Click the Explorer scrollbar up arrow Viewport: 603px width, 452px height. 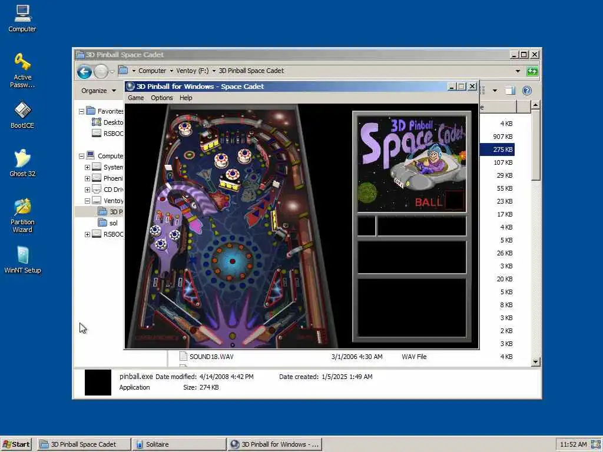point(536,105)
